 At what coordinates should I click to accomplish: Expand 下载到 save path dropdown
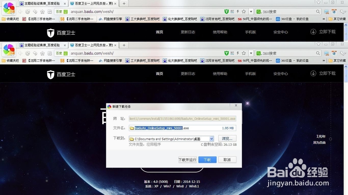(x=212, y=139)
